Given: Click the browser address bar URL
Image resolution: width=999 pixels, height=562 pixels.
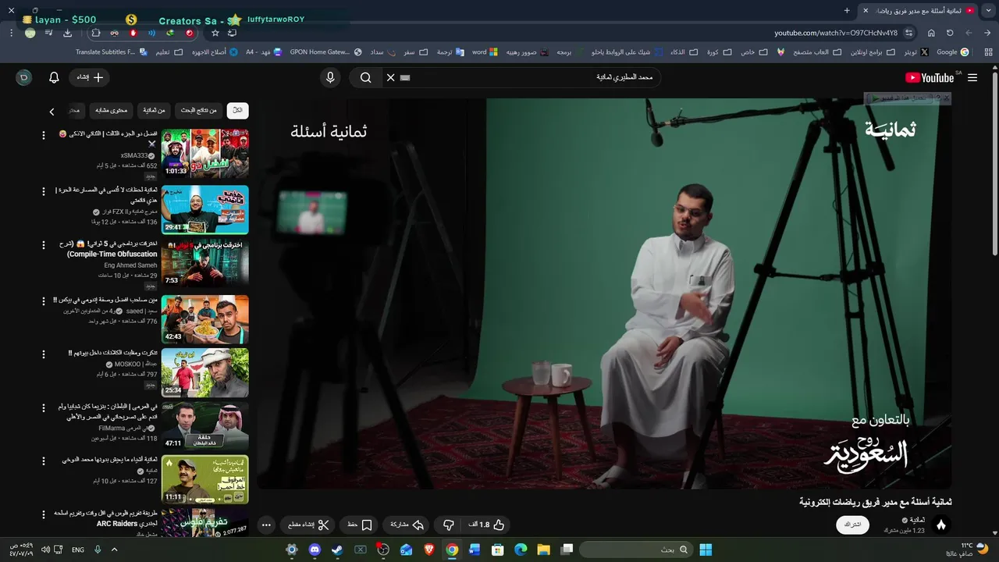Looking at the screenshot, I should (835, 33).
